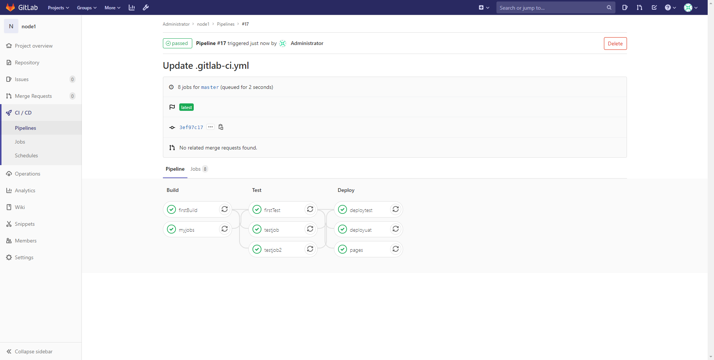Open the GitLab logo home link
The image size is (714, 360).
(22, 7)
